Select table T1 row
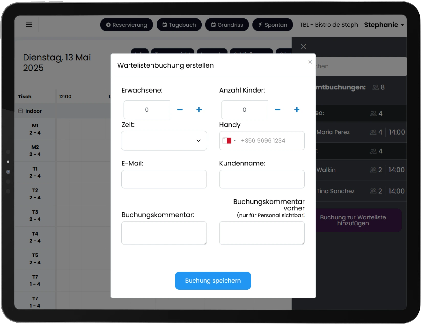423x325 pixels. pyautogui.click(x=35, y=172)
